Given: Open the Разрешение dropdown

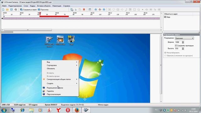Looking at the screenshot, I should pyautogui.click(x=184, y=38).
